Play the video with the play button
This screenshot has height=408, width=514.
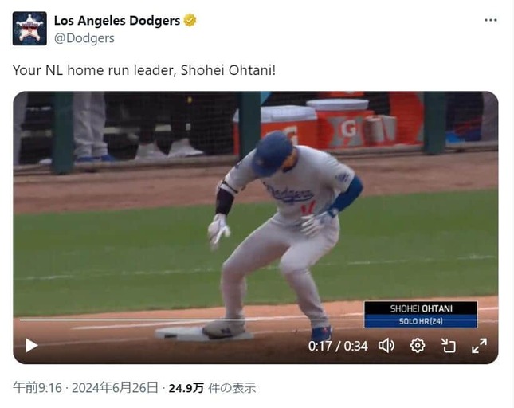click(31, 345)
